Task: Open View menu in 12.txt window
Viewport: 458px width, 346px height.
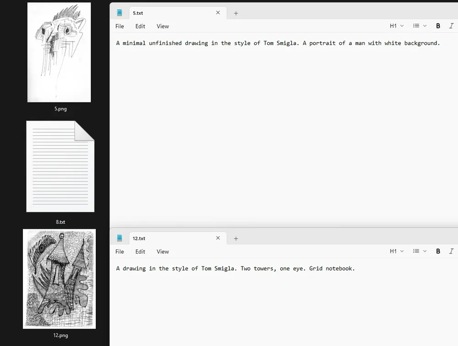Action: [x=163, y=252]
